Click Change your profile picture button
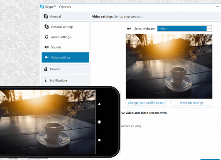221x160 pixels. [146, 103]
